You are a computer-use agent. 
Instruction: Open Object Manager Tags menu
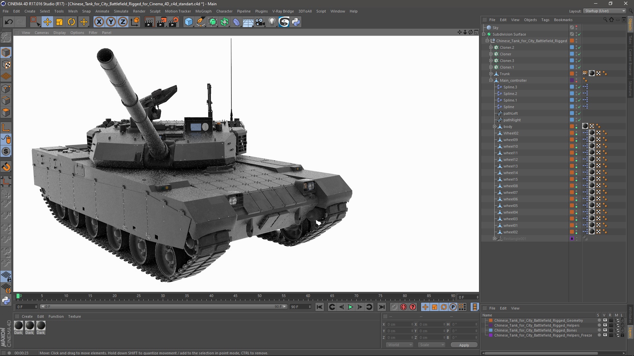click(x=545, y=20)
